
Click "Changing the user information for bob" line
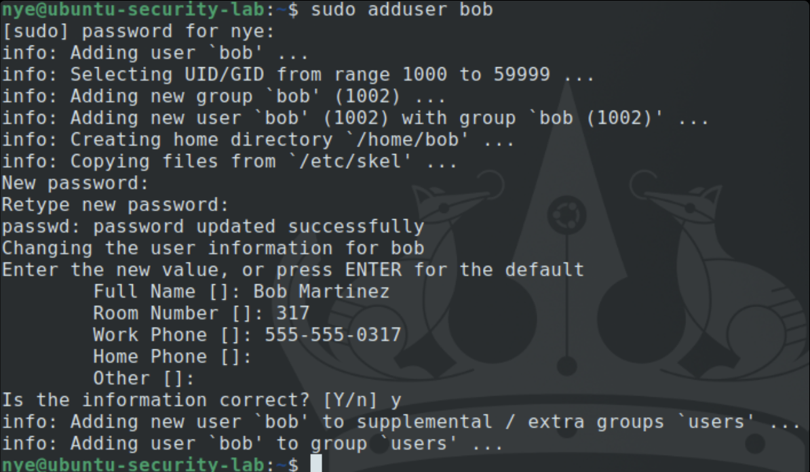coord(212,248)
